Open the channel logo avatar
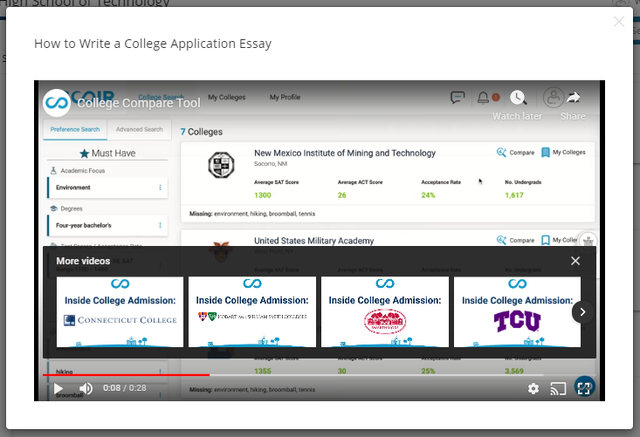 (x=57, y=103)
